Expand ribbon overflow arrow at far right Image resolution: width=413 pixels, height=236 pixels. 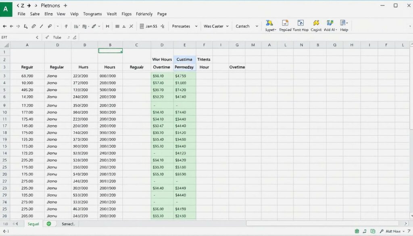point(410,26)
